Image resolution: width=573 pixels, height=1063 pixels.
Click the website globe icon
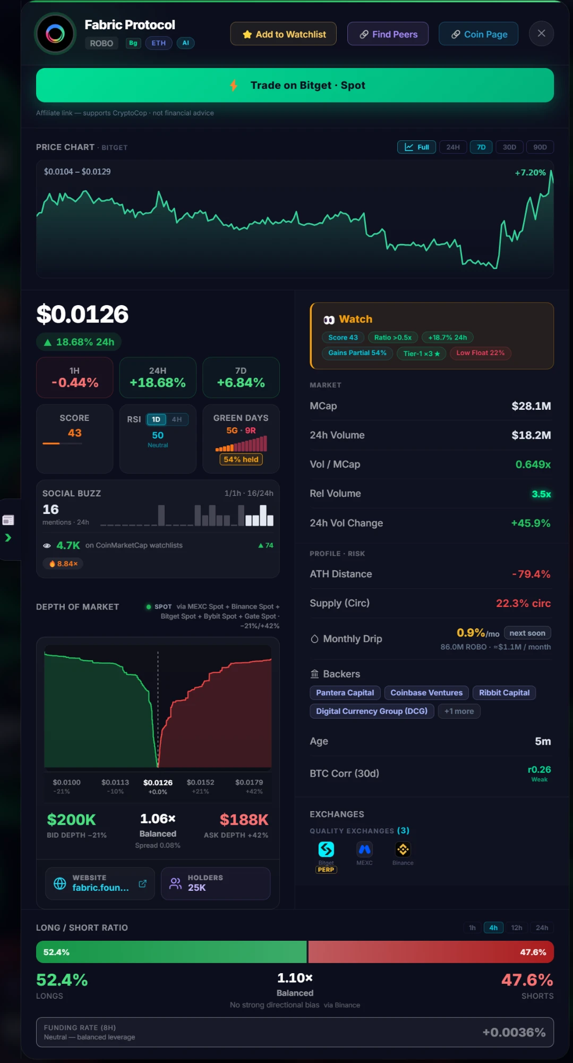(60, 883)
